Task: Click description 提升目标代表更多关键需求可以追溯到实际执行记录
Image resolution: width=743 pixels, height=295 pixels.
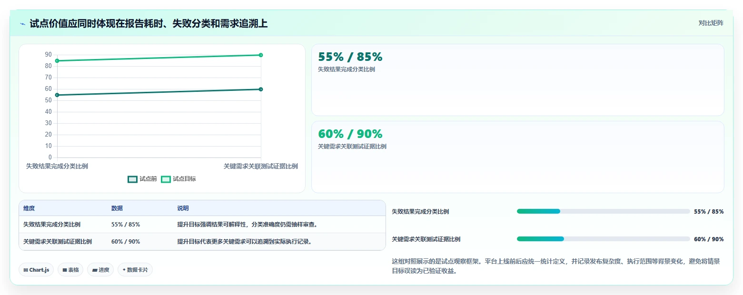Action: coord(244,242)
